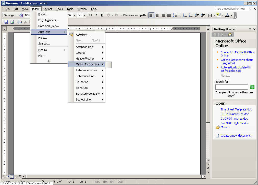Switch to Web Layout view icon
The width and height of the screenshot is (258, 185).
point(8,176)
